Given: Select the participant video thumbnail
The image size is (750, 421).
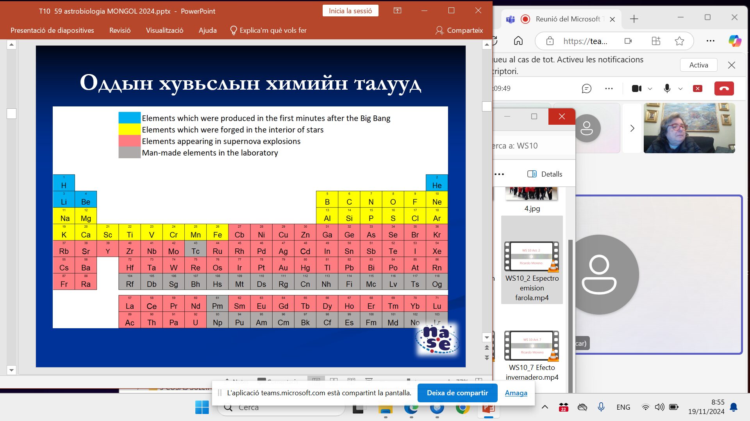Looking at the screenshot, I should [x=689, y=128].
